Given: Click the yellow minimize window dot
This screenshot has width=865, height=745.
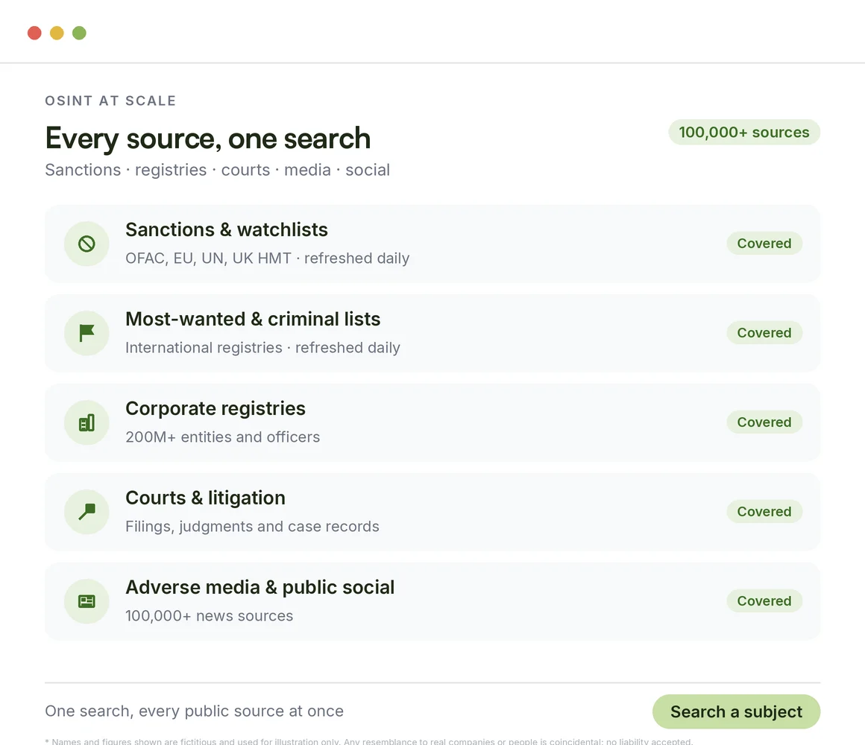Looking at the screenshot, I should point(57,33).
